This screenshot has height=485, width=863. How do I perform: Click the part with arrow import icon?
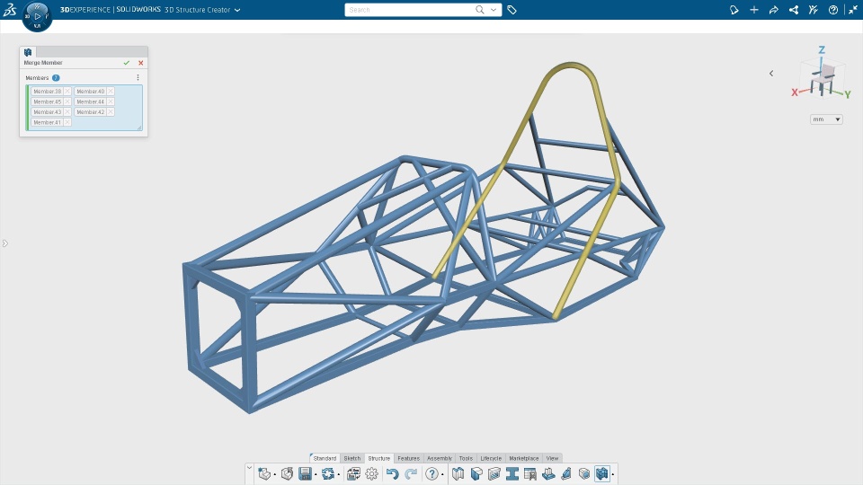[287, 473]
